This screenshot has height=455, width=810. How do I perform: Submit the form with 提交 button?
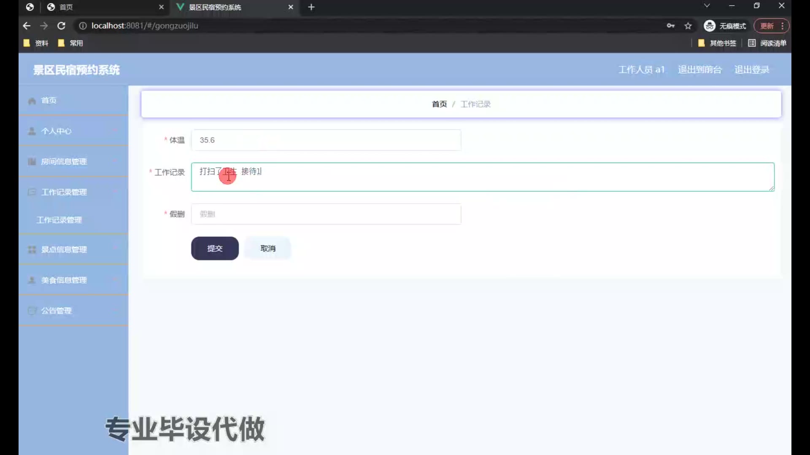coord(215,249)
